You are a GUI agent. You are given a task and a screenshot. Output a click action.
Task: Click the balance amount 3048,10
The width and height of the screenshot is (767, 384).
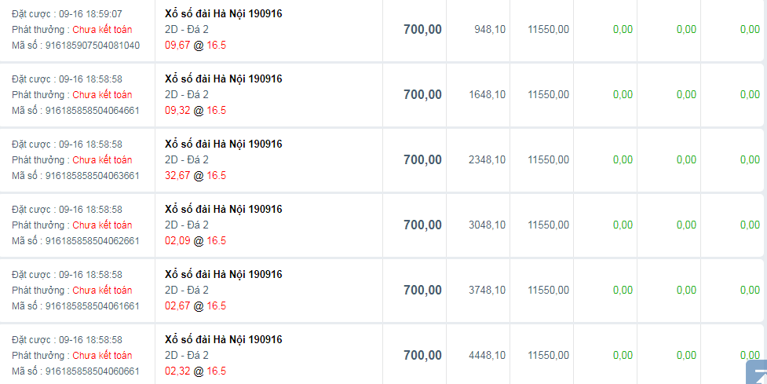487,225
